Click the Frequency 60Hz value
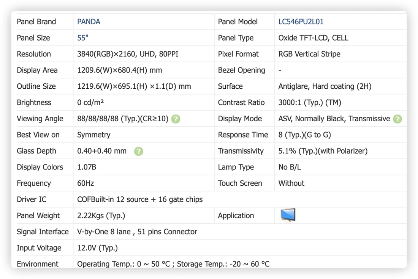418x279 pixels. click(85, 183)
